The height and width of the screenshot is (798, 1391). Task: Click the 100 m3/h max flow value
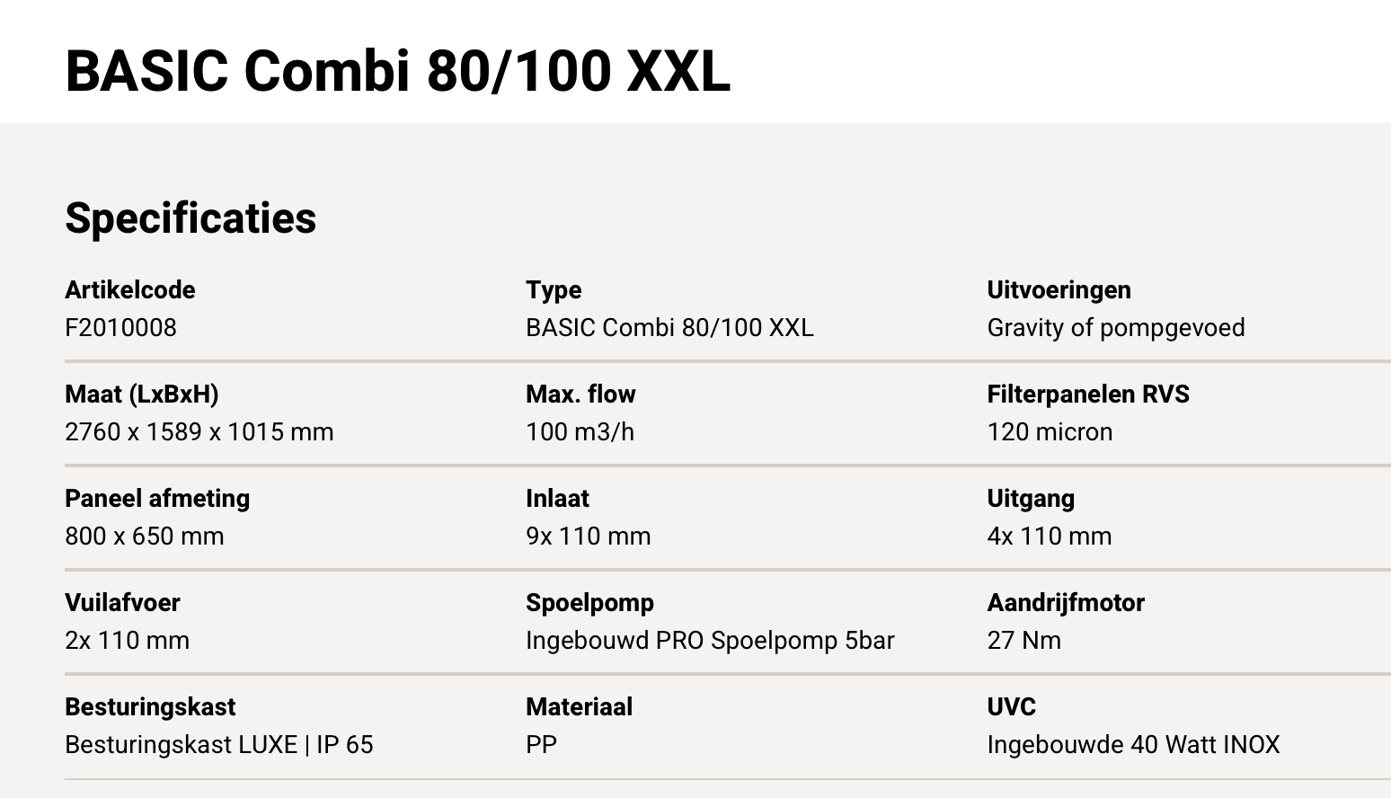(580, 431)
